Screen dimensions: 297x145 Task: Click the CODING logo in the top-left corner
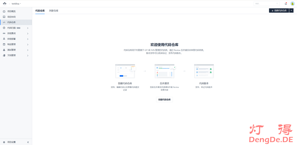[4, 3]
